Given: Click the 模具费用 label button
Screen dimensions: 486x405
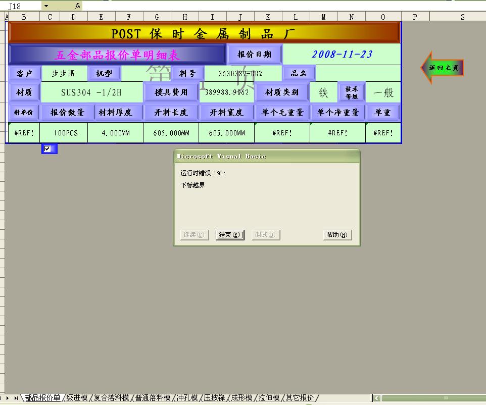Looking at the screenshot, I should pyautogui.click(x=171, y=92).
